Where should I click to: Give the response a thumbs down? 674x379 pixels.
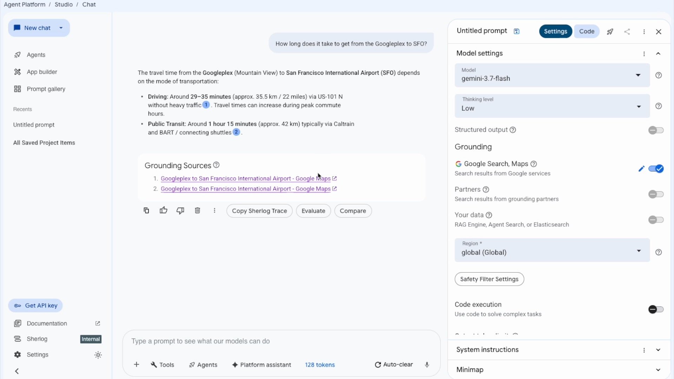pyautogui.click(x=180, y=211)
